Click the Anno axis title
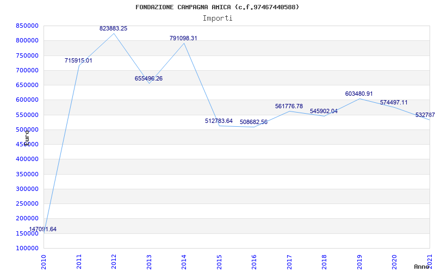 click(x=422, y=267)
